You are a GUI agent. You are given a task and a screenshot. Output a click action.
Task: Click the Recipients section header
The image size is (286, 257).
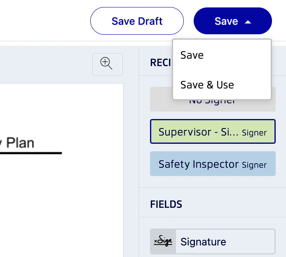point(160,63)
